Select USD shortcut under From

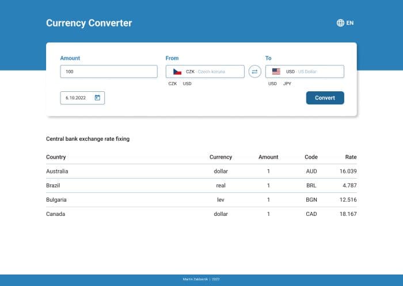[187, 83]
